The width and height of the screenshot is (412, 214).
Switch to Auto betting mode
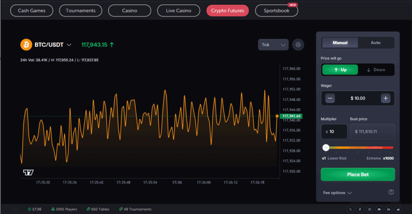tap(375, 42)
